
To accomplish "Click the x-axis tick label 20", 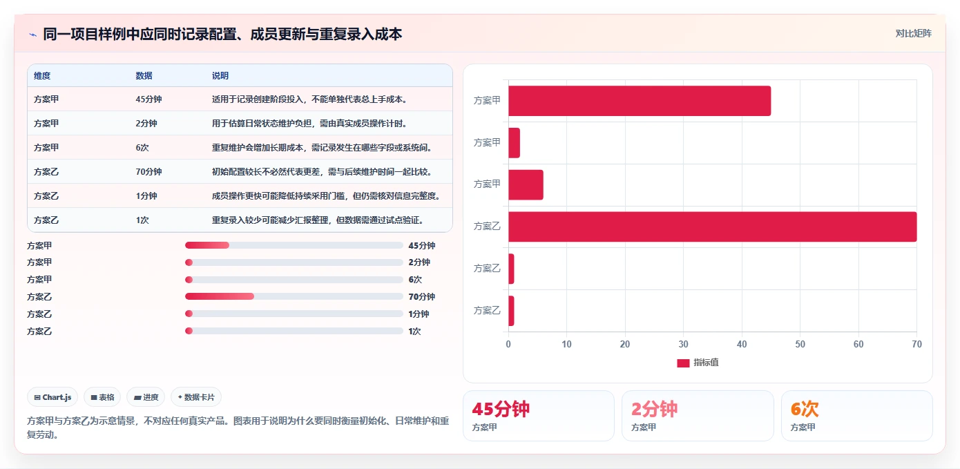I will (625, 344).
